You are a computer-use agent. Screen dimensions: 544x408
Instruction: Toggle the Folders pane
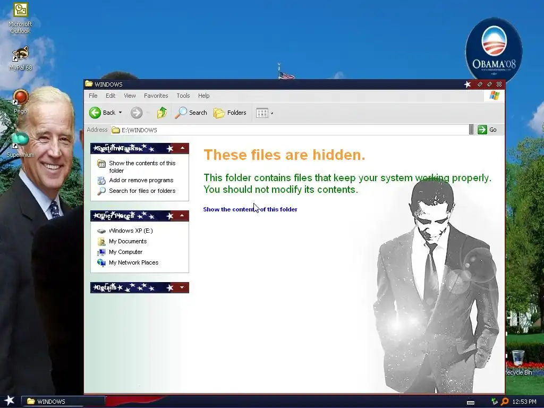tap(229, 113)
